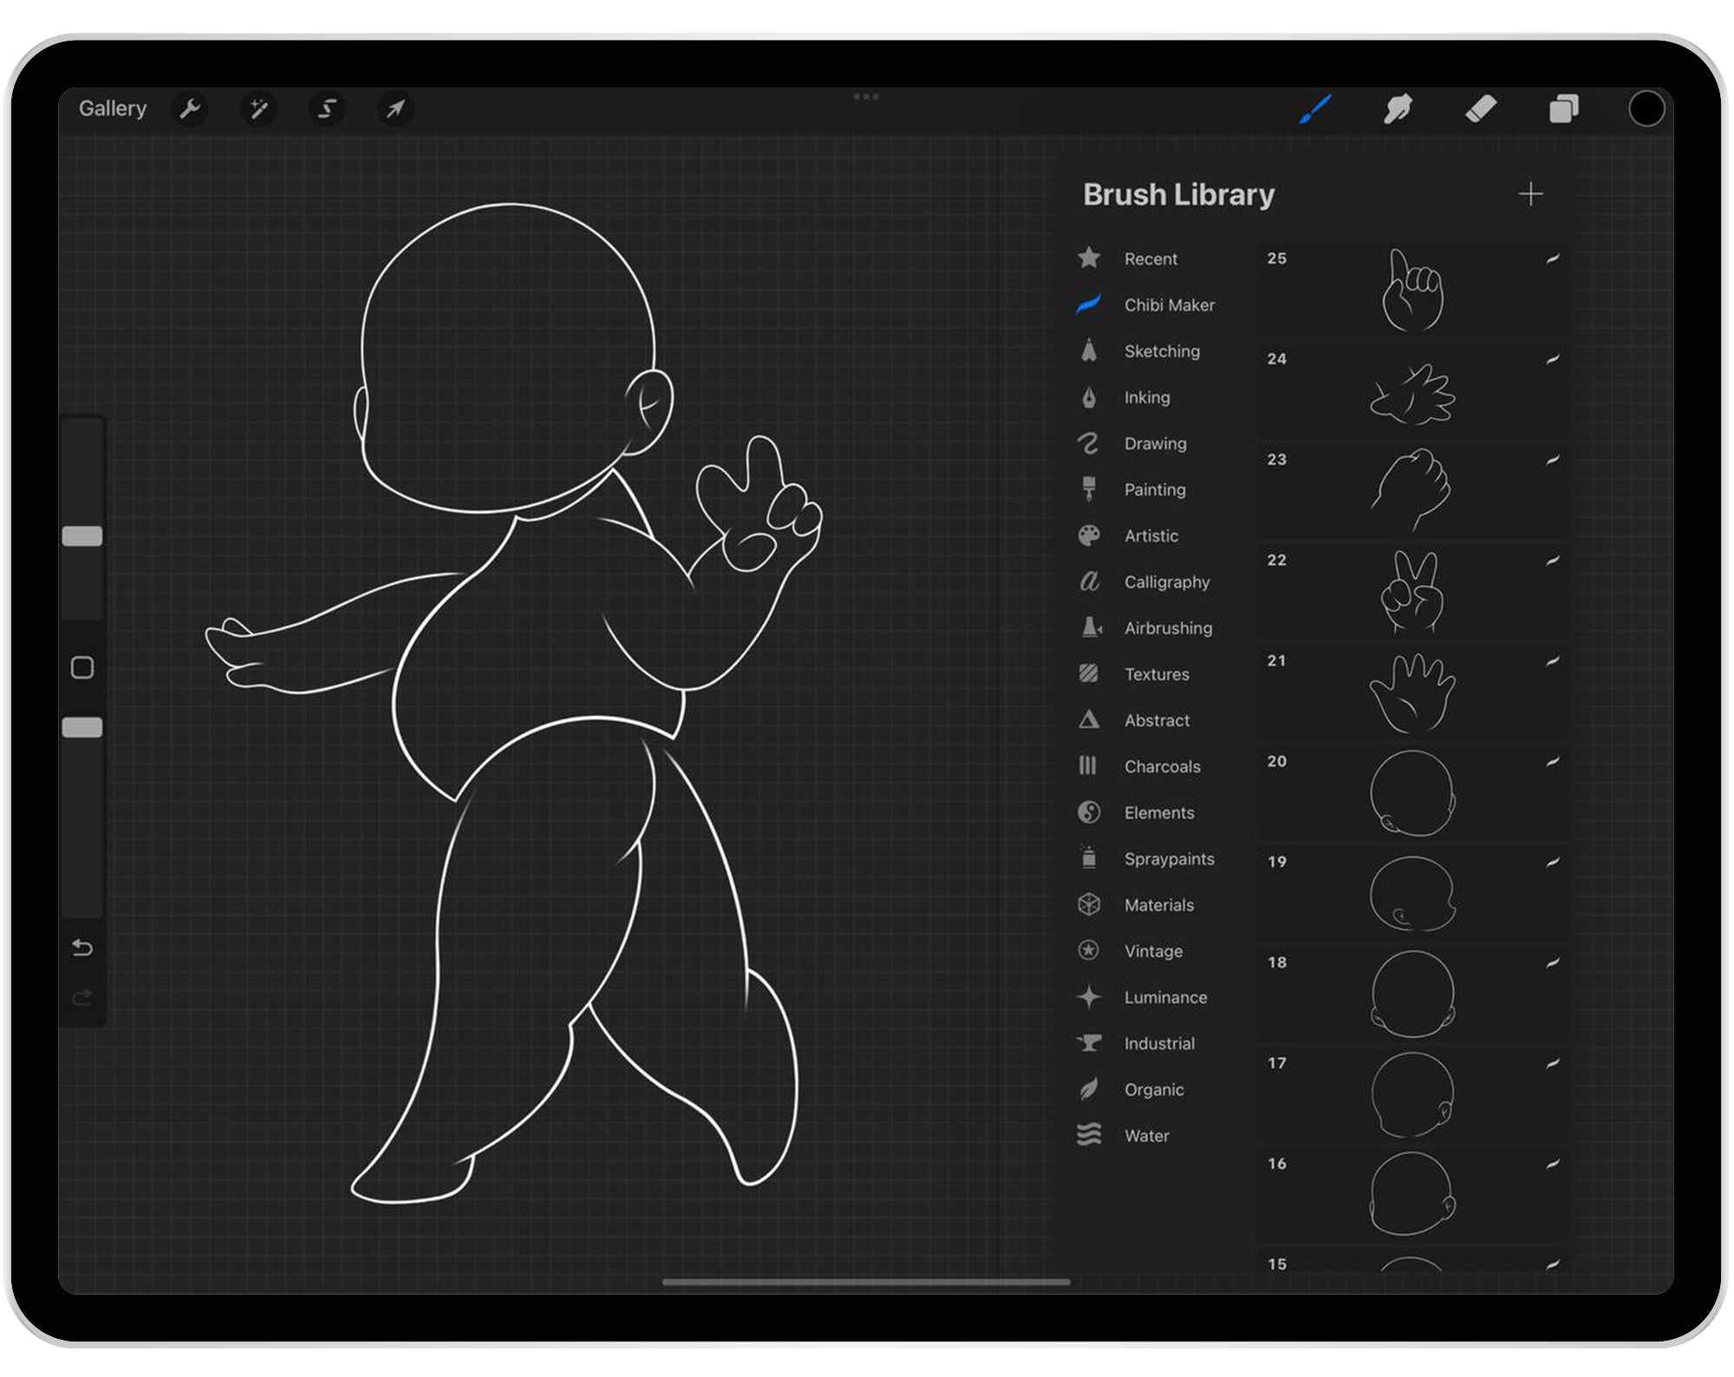Open the Layers panel
Image resolution: width=1734 pixels, height=1377 pixels.
pyautogui.click(x=1564, y=109)
